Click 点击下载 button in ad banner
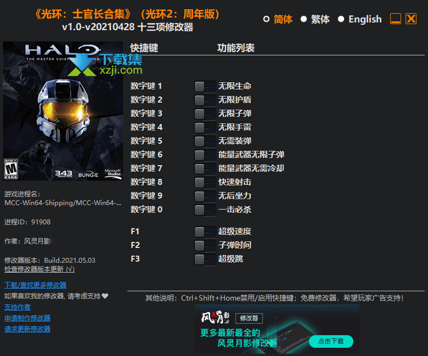The width and height of the screenshot is (428, 356). pos(331,341)
